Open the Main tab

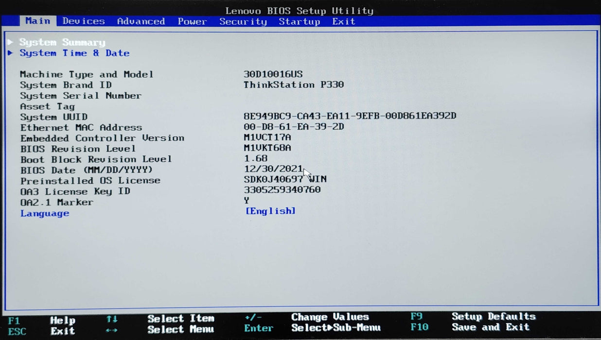click(37, 21)
